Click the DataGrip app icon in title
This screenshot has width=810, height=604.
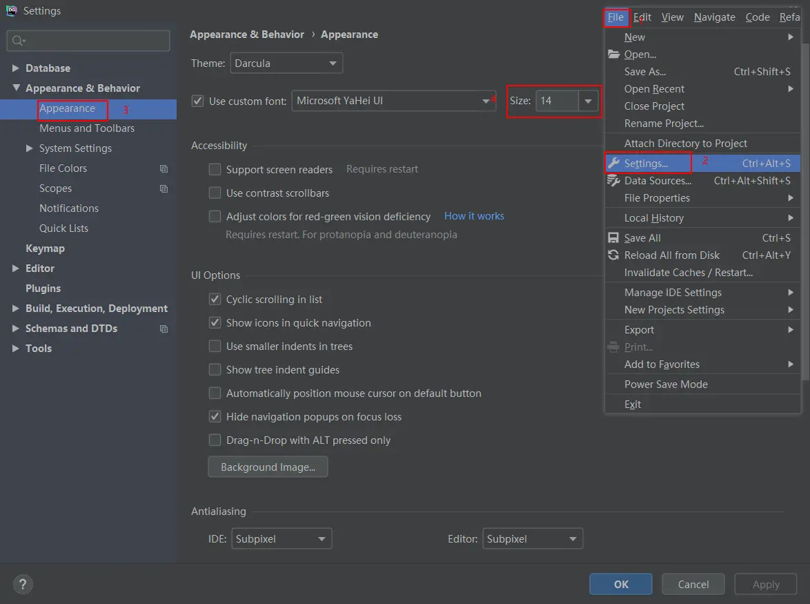[x=11, y=10]
